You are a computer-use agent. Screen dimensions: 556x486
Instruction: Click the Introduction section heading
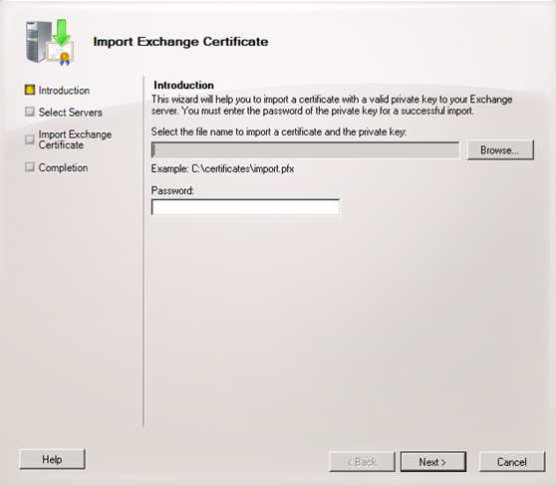[x=183, y=85]
